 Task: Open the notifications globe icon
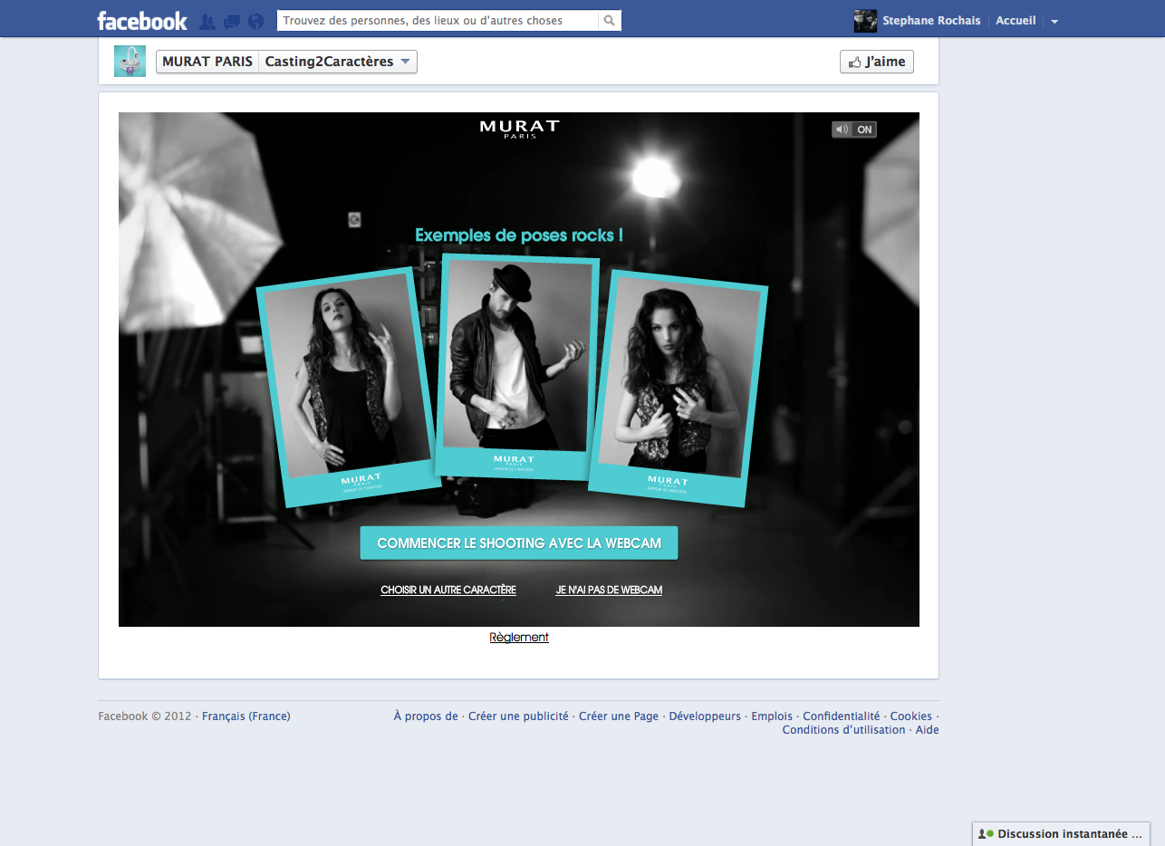[255, 21]
